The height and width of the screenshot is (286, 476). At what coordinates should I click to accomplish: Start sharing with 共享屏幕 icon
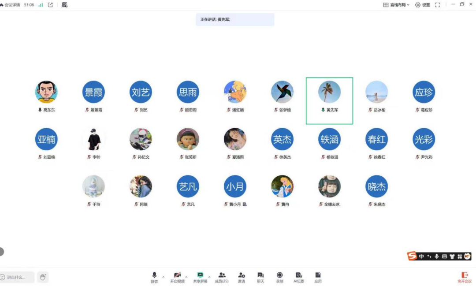pos(200,277)
